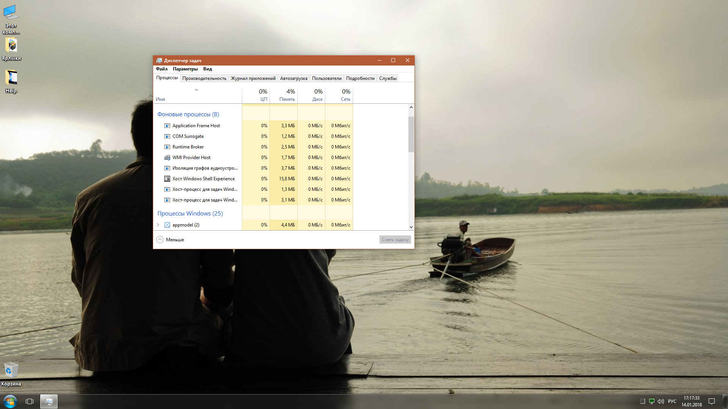This screenshot has width=728, height=409.
Task: Switch to the Производительность tab
Action: click(x=204, y=78)
